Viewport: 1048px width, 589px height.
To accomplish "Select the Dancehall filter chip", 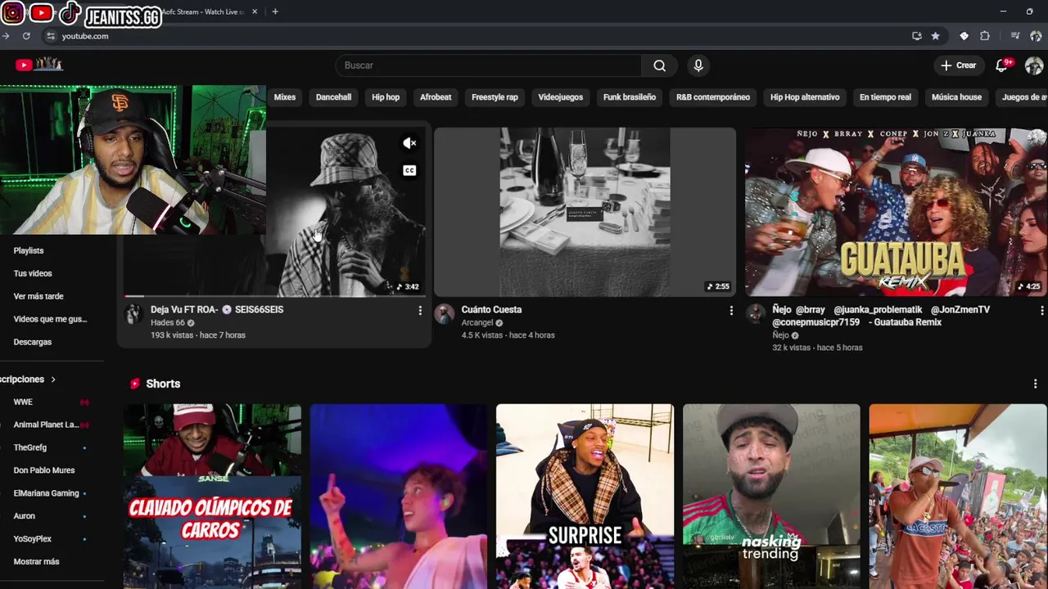I will [333, 97].
